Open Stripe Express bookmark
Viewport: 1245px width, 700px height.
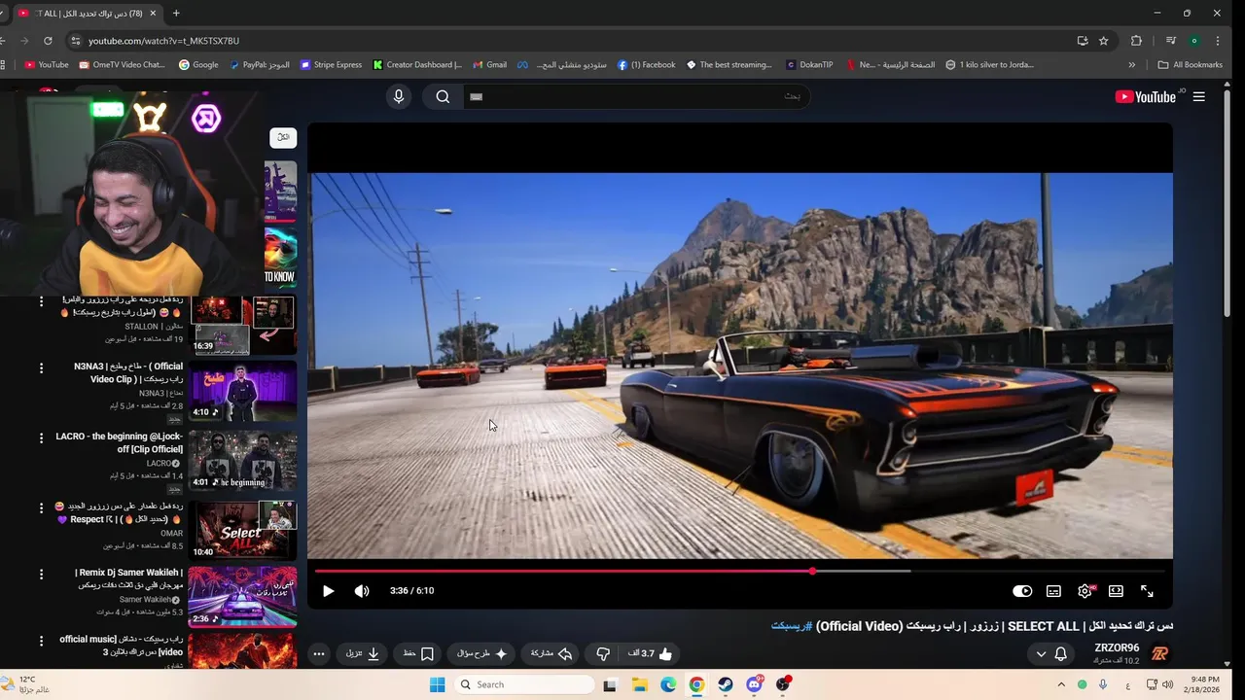tap(331, 65)
